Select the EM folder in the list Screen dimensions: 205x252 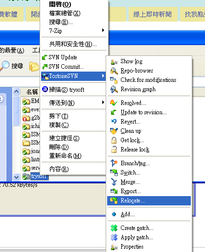point(31,101)
